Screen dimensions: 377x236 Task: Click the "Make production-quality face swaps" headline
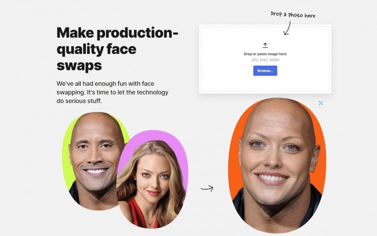click(x=117, y=49)
